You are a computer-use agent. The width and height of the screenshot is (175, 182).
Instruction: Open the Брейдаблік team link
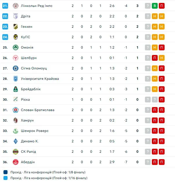tap(31, 89)
